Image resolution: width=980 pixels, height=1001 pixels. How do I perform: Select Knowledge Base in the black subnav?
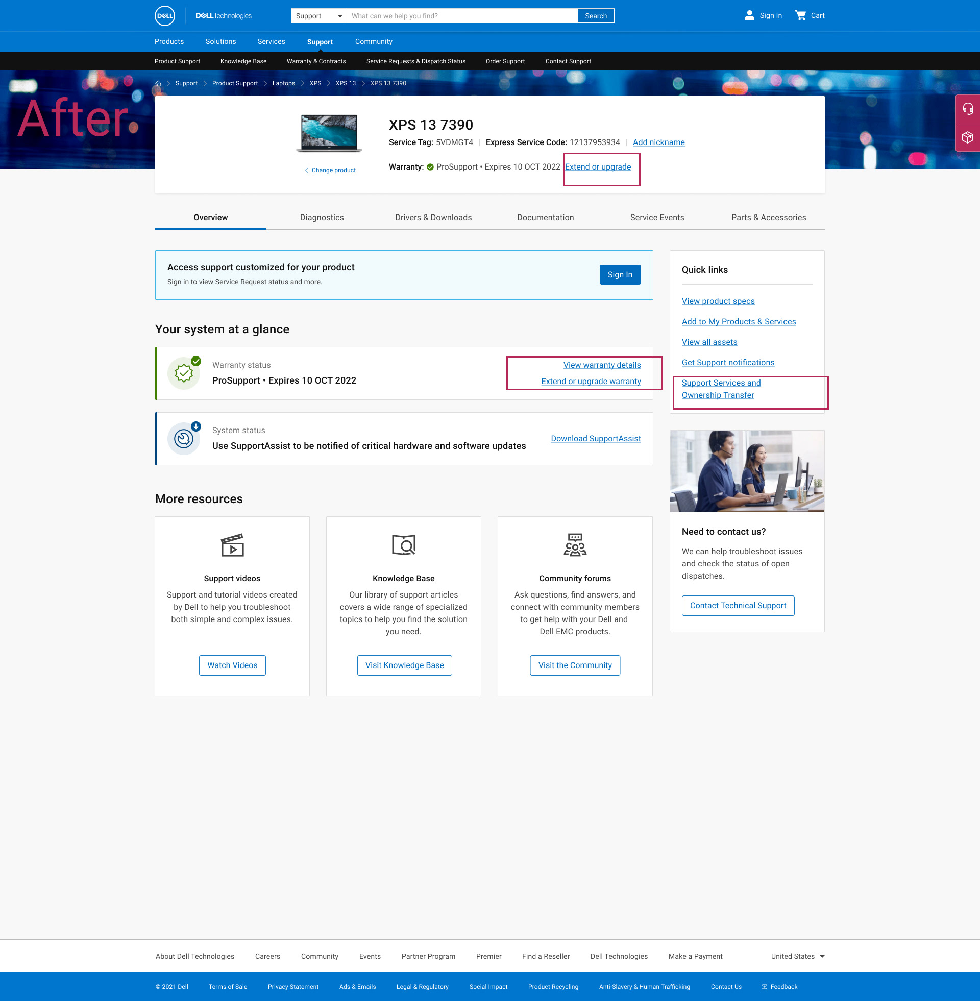click(243, 61)
